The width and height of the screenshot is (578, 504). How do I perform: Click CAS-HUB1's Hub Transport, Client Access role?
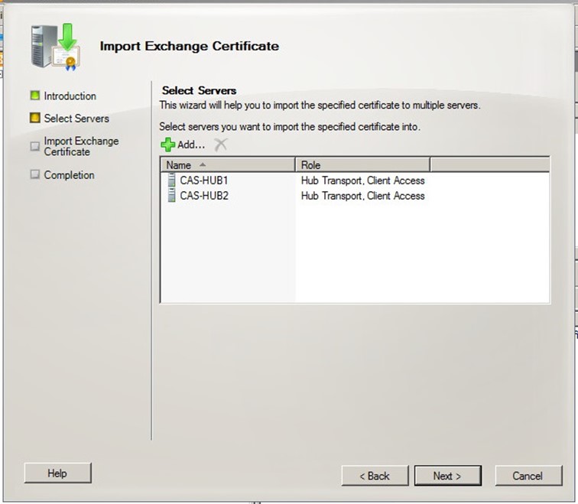coord(362,180)
